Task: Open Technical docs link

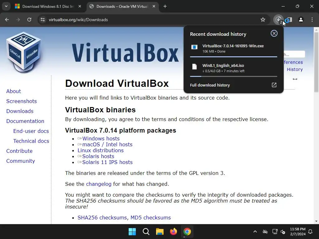Action: (31, 141)
